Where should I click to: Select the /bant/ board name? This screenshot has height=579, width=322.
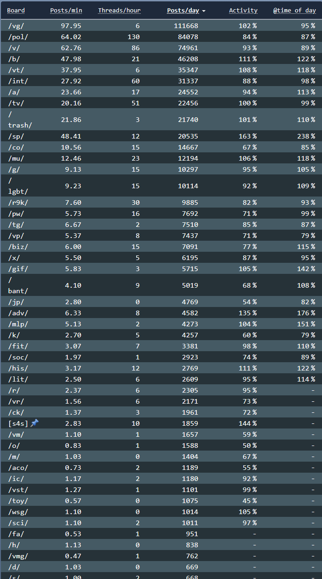tap(18, 285)
